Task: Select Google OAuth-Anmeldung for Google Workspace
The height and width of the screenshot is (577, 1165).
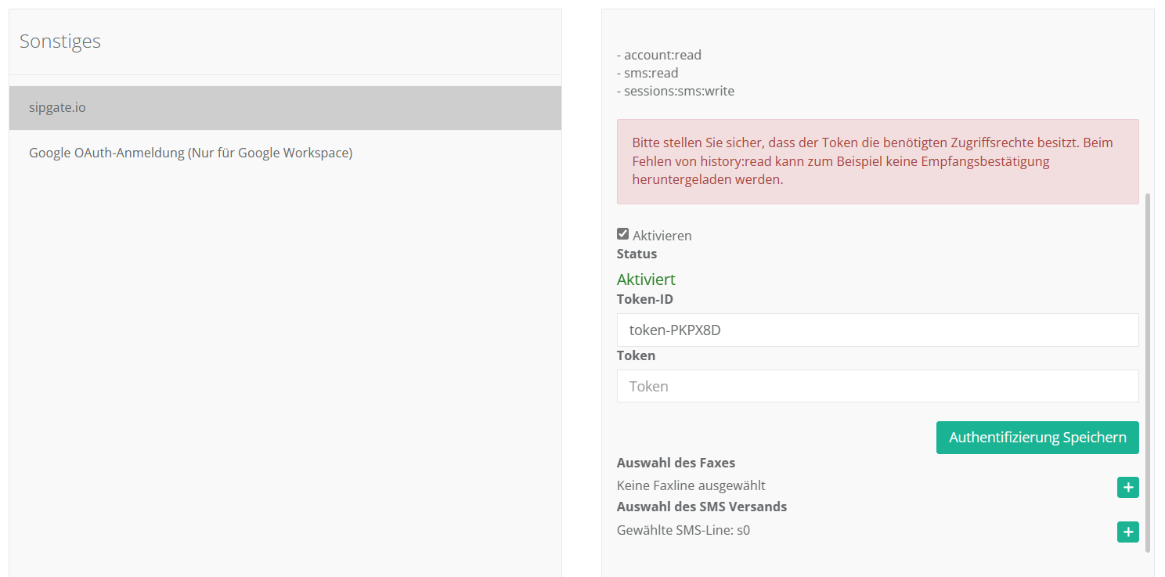Action: [x=191, y=153]
